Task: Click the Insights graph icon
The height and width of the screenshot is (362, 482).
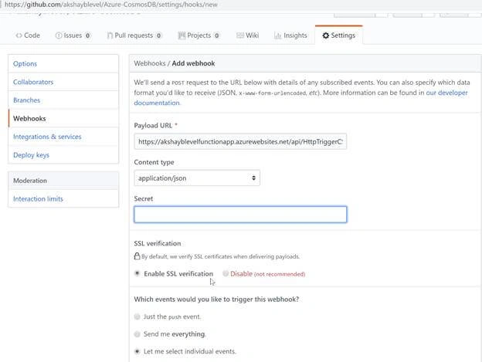Action: click(277, 36)
